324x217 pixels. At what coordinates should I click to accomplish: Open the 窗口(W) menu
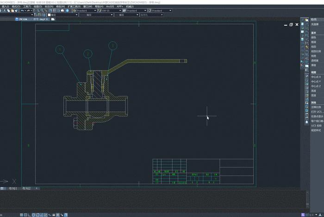pos(88,6)
